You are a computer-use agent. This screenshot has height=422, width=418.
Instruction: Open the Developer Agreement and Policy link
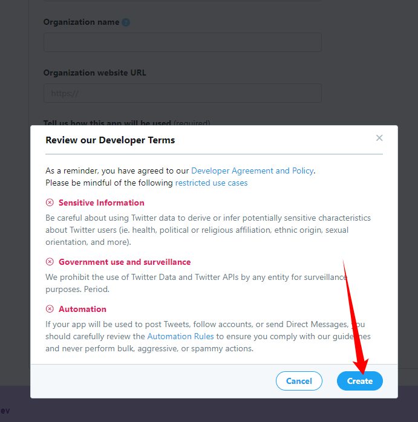tap(252, 170)
